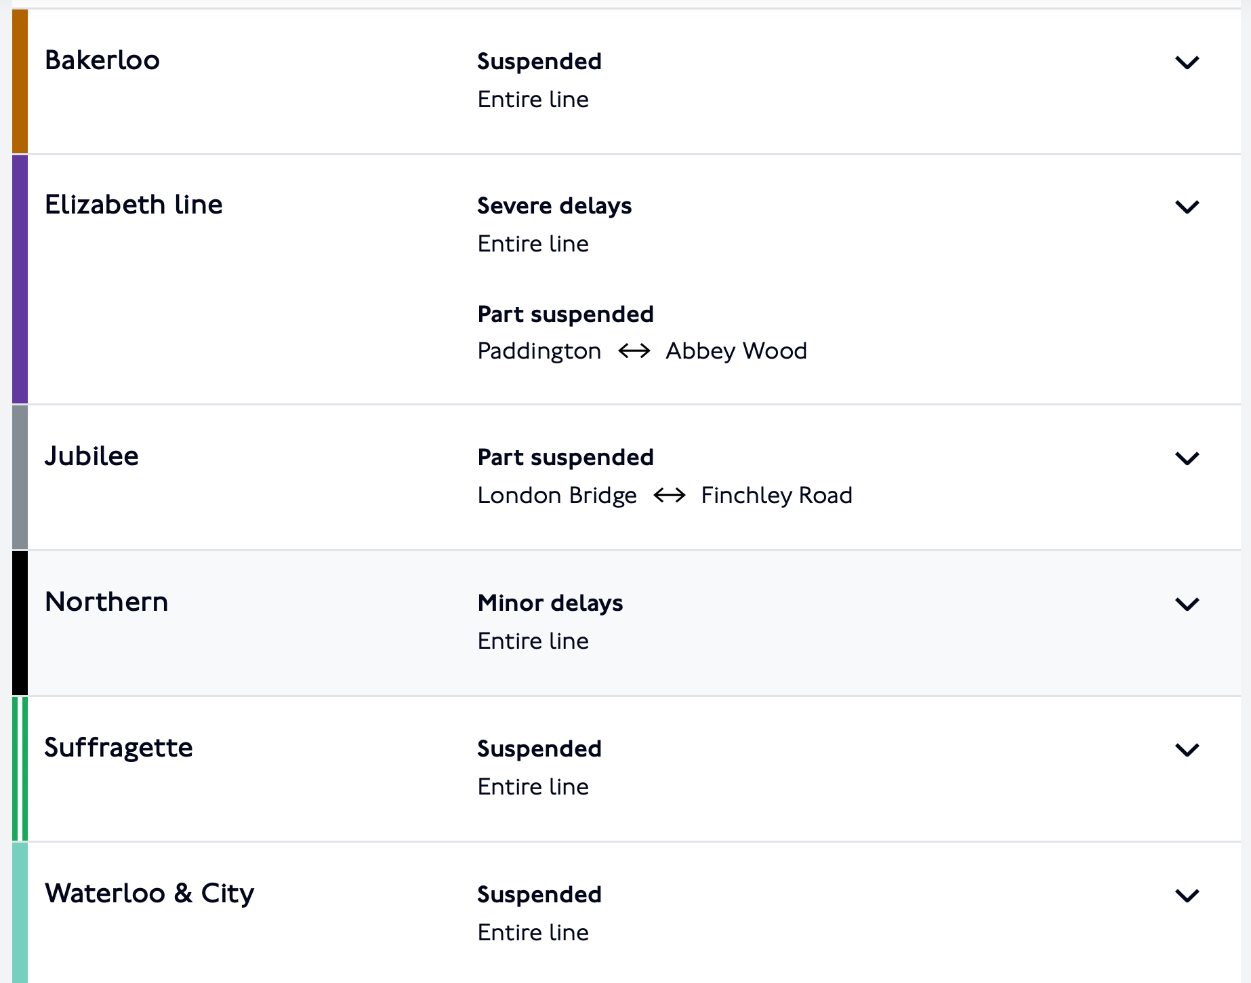Click the Bakerloo line name

[x=102, y=60]
